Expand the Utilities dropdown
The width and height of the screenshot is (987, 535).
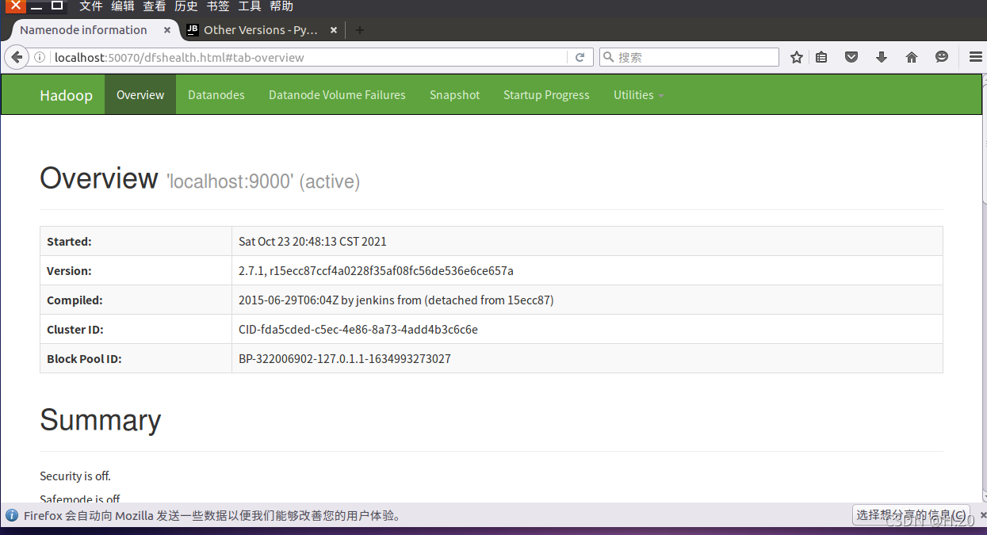[x=638, y=94]
